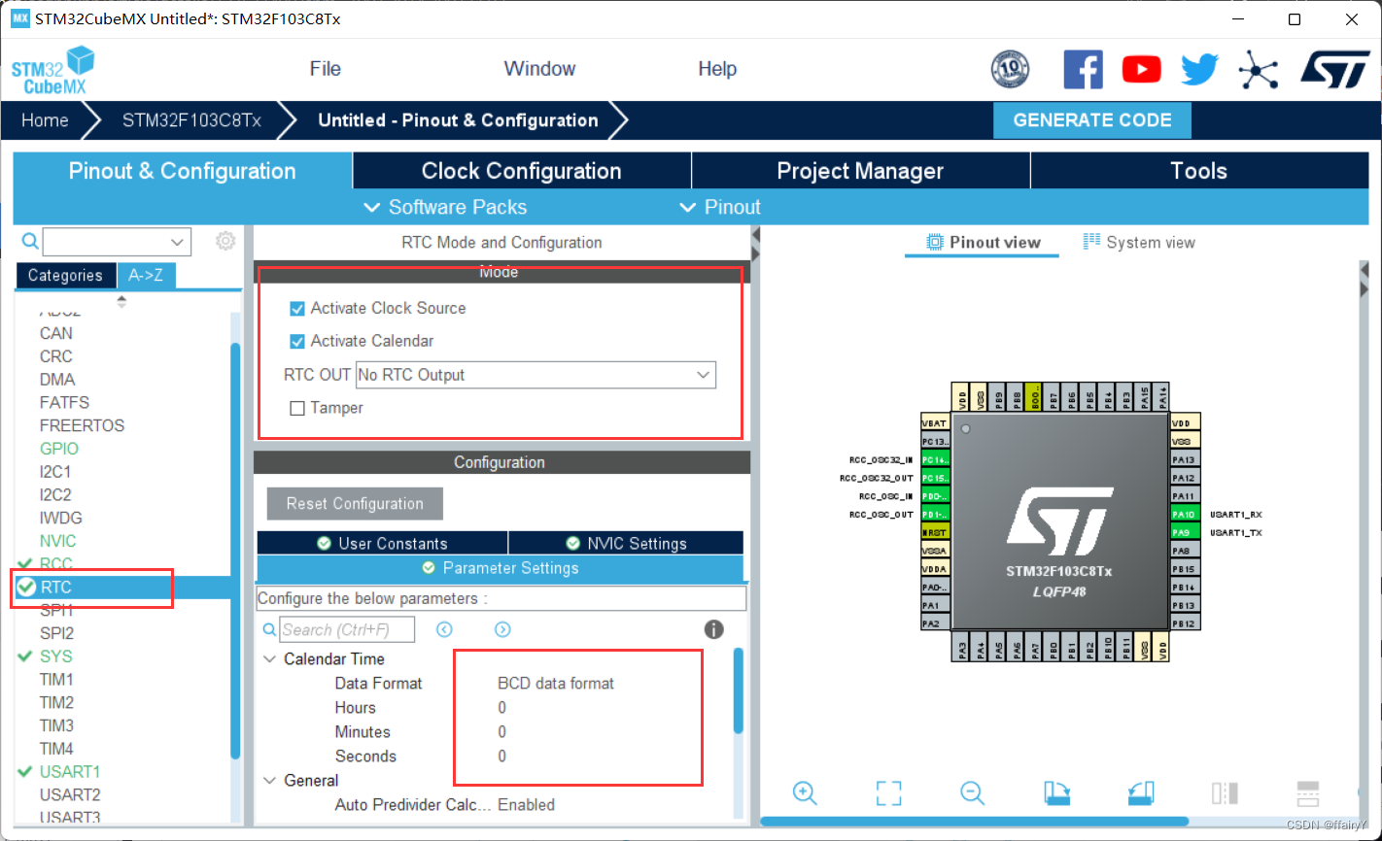Select USART1 in the peripheral list

coord(70,772)
